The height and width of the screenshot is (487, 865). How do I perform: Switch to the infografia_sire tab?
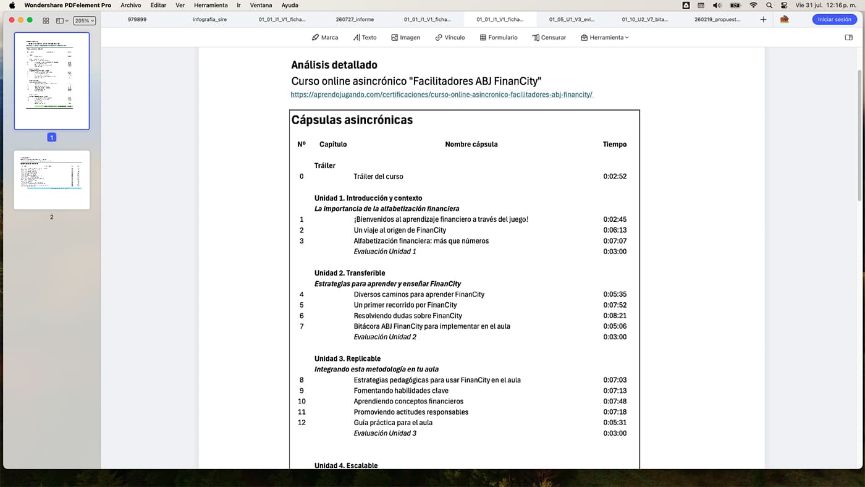pos(209,20)
